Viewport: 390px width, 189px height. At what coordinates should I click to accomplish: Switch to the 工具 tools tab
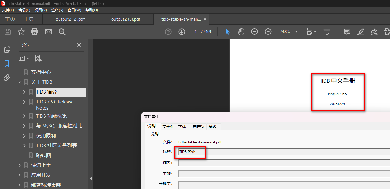[29, 19]
